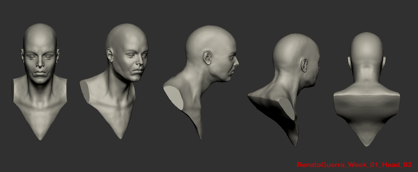Viewport: 418px width, 172px height.
Task: Select the three-quarter view head sculpt
Action: 114,81
